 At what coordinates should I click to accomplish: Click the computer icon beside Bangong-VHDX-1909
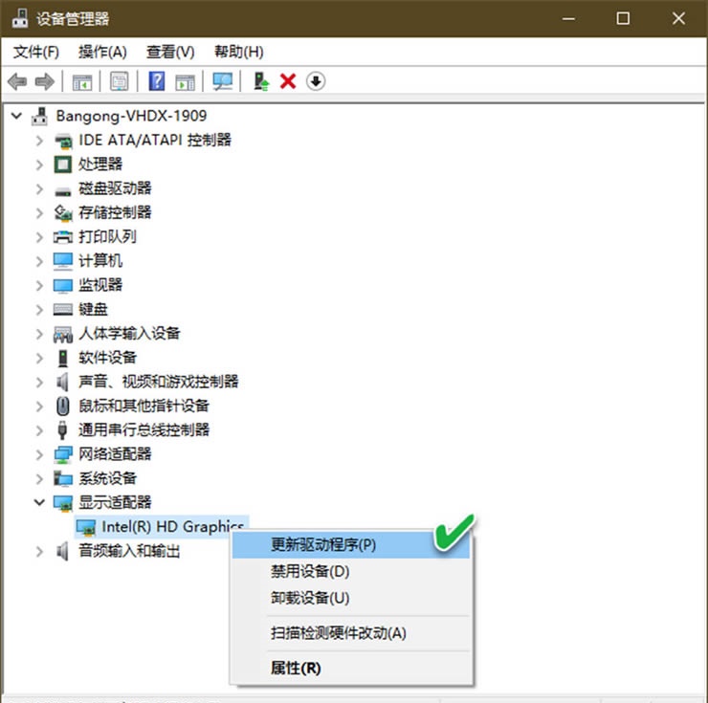tap(40, 117)
